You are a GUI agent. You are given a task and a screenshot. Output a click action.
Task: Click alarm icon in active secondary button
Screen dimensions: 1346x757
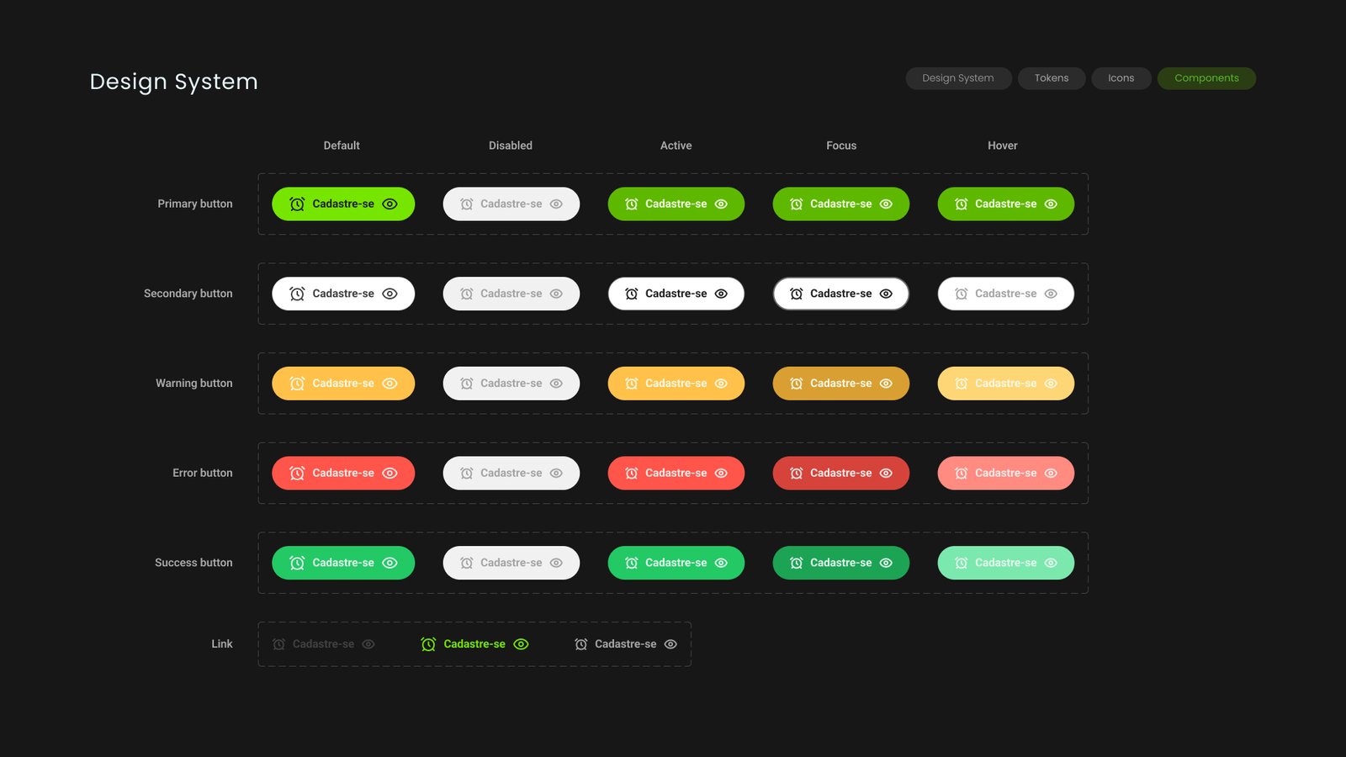(x=632, y=294)
